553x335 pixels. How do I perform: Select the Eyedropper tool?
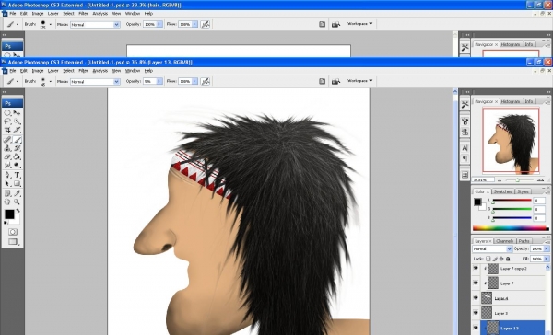17,193
